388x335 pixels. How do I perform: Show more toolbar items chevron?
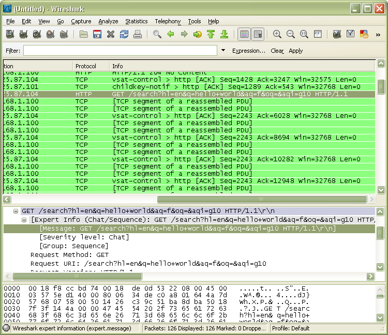(x=378, y=35)
